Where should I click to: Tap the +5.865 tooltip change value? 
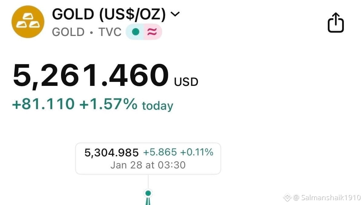(x=160, y=152)
